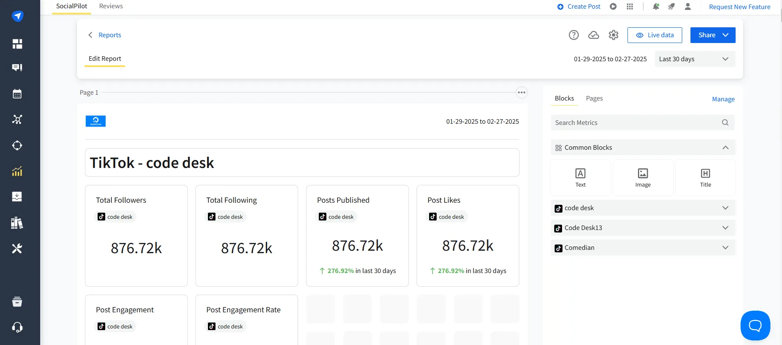Click the Search Metrics input field
Viewport: 782px width, 345px height.
pos(643,122)
